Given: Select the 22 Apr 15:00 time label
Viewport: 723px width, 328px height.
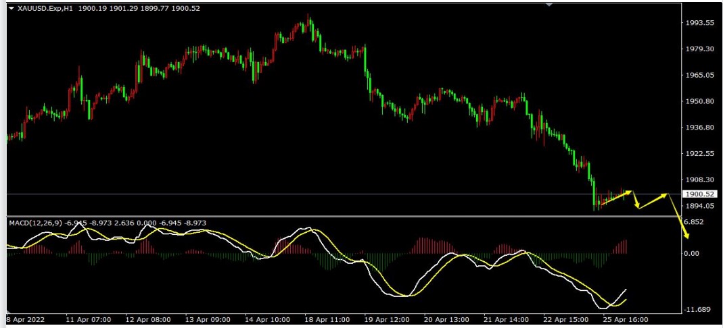Looking at the screenshot, I should [x=566, y=319].
